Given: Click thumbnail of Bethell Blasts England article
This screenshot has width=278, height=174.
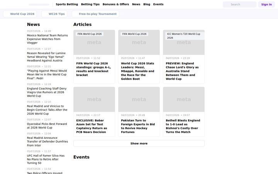Looking at the screenshot, I should 184,99.
